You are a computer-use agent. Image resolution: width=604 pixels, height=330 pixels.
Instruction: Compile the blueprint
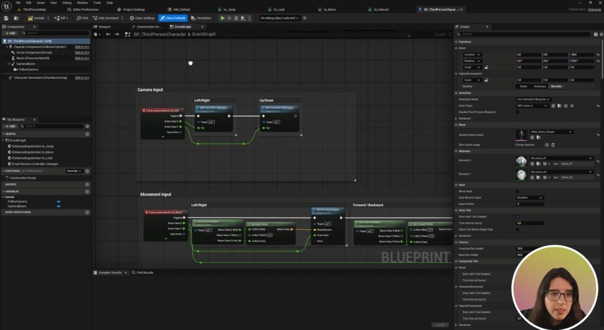coord(36,18)
